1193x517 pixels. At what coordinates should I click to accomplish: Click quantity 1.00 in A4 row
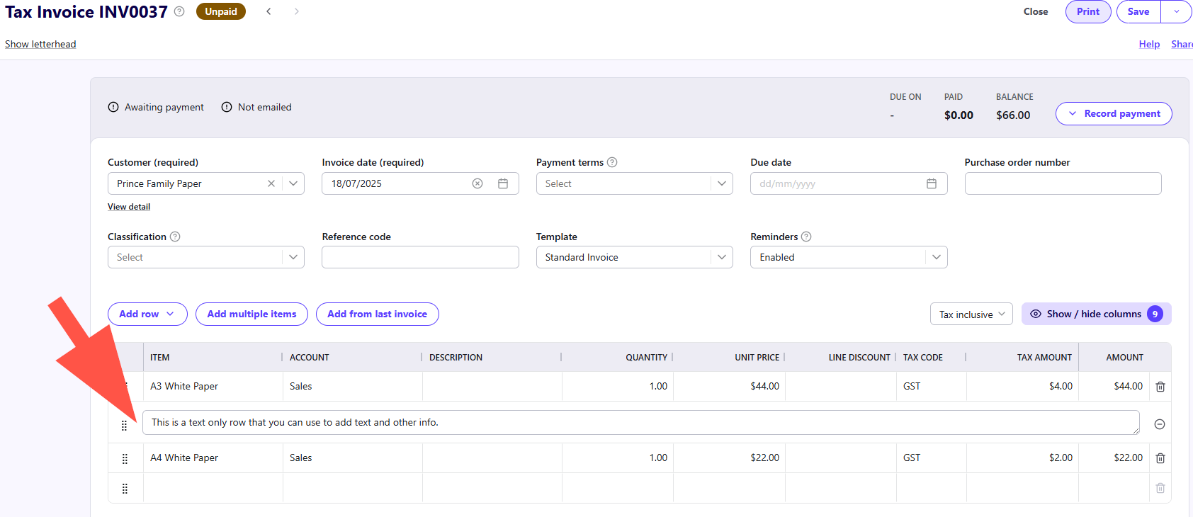[x=618, y=458]
